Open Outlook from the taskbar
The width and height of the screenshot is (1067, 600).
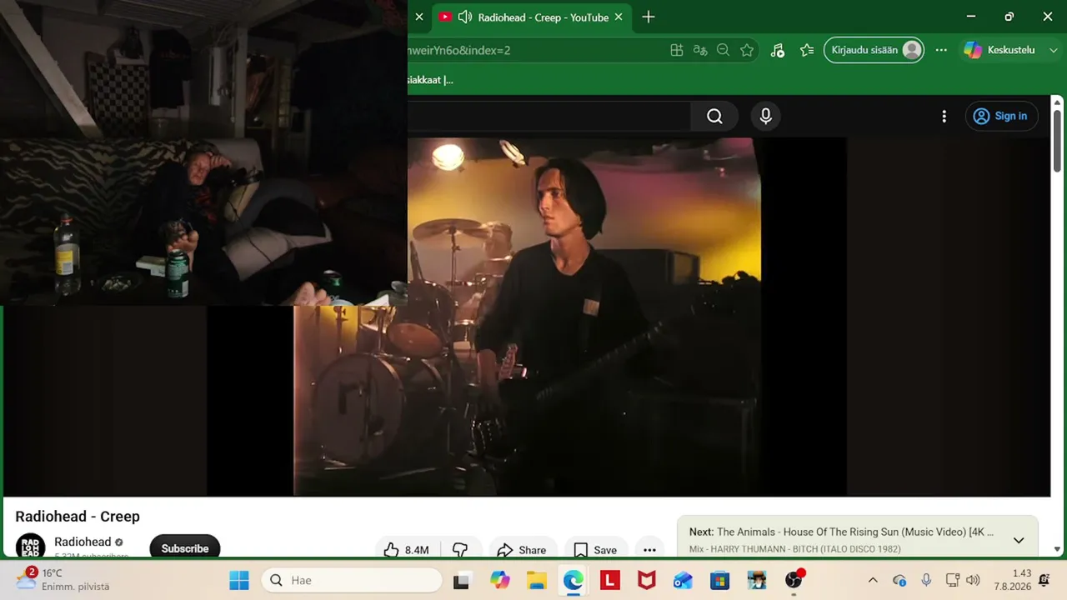[x=683, y=580]
